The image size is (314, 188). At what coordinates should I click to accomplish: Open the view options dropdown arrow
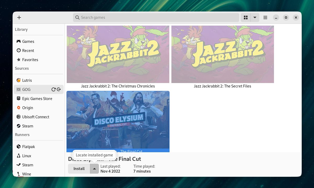(x=255, y=17)
